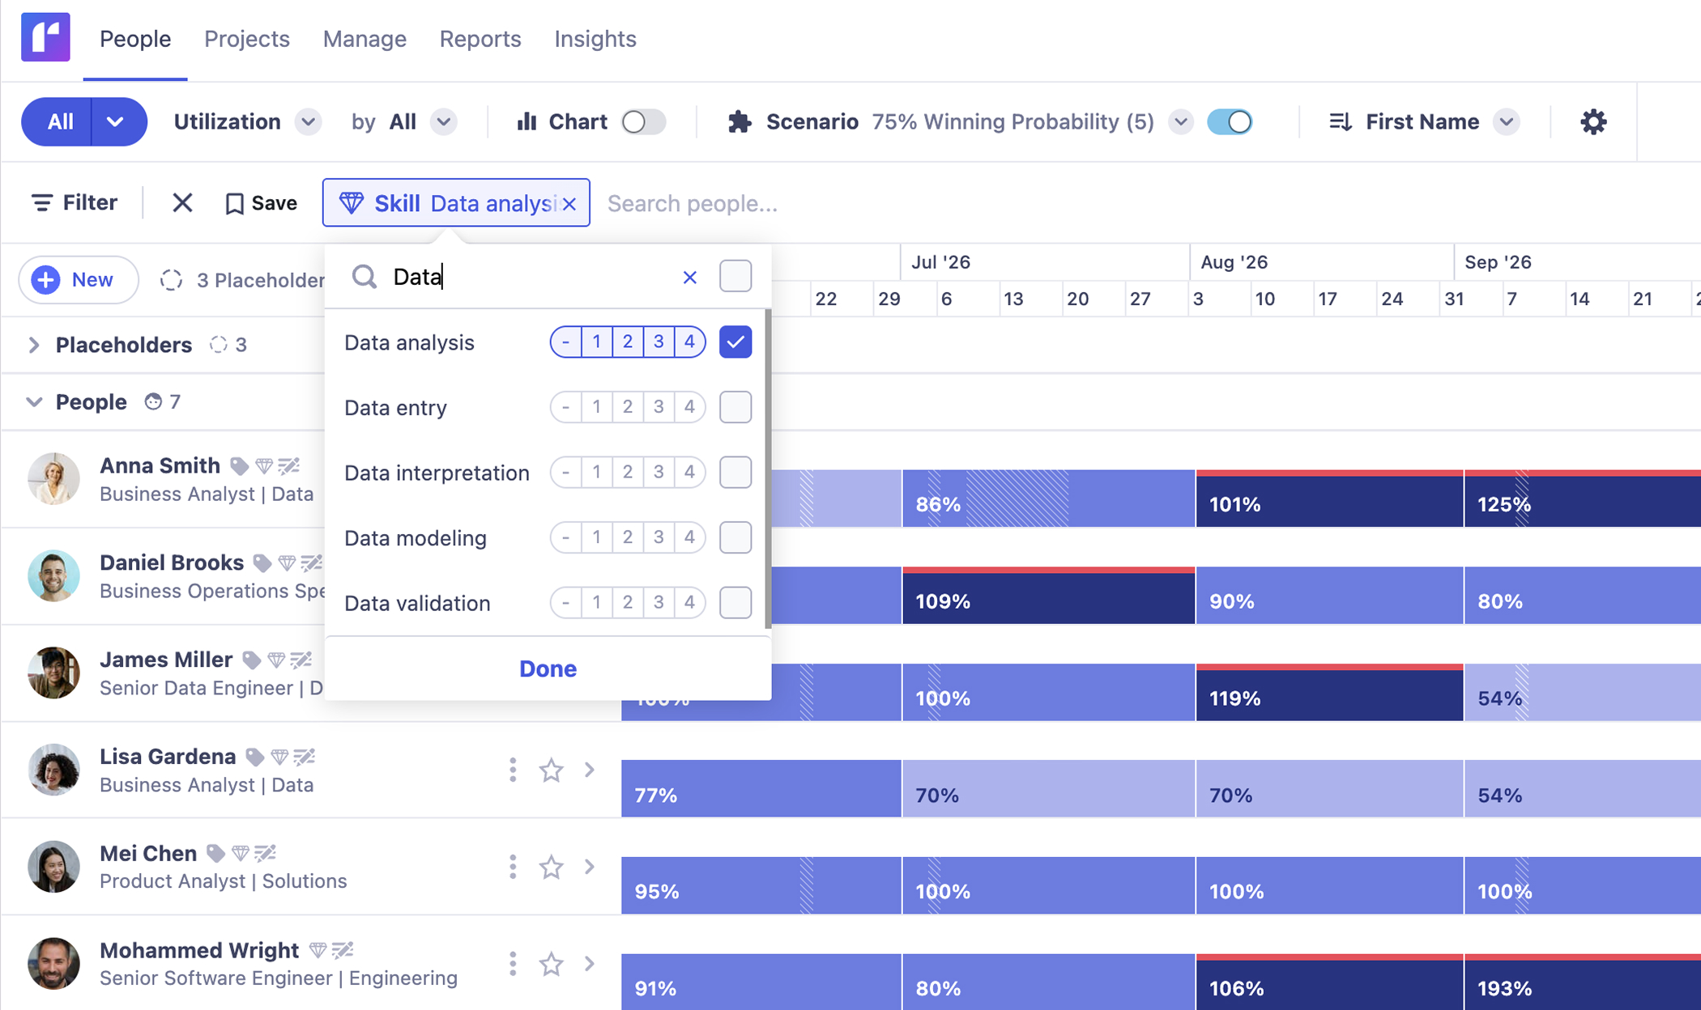Click the Filter button

(75, 202)
